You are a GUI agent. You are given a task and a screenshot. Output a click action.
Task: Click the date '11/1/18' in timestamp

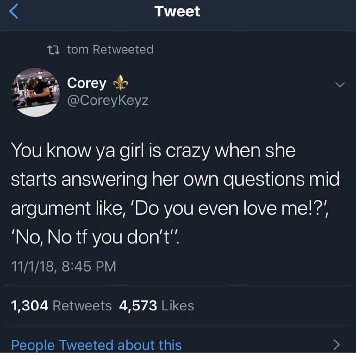33,267
